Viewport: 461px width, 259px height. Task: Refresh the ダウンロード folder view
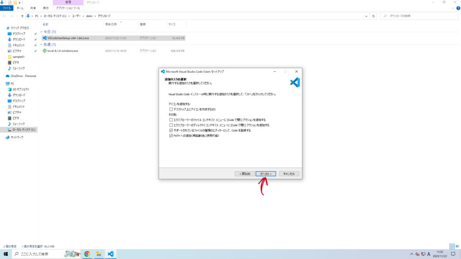[373, 16]
